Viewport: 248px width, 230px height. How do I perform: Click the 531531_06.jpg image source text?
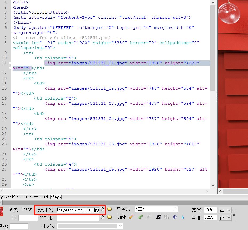point(98,170)
